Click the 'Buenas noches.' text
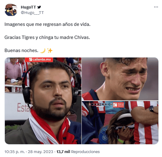 click(21, 51)
